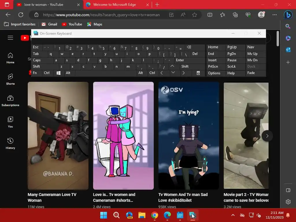Click Import favorites button

click(x=20, y=24)
